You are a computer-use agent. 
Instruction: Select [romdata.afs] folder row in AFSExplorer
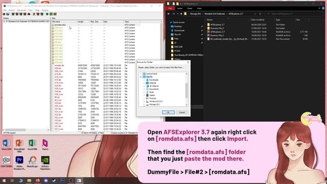pyautogui.click(x=96, y=25)
